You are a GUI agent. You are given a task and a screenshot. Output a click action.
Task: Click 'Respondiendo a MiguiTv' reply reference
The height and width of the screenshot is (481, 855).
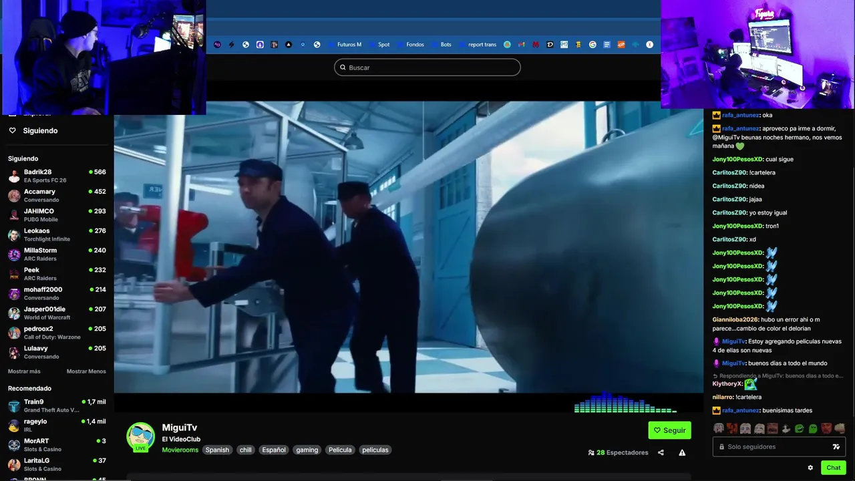(x=778, y=375)
